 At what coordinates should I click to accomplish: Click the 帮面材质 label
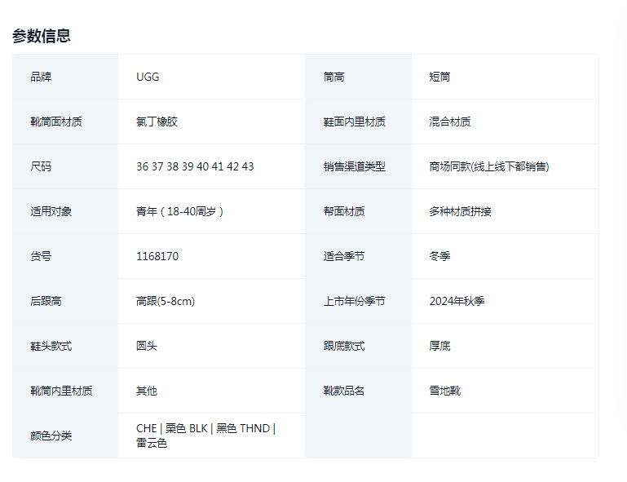click(x=344, y=210)
